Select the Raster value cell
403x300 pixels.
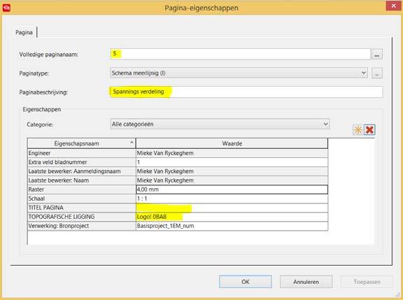click(232, 190)
